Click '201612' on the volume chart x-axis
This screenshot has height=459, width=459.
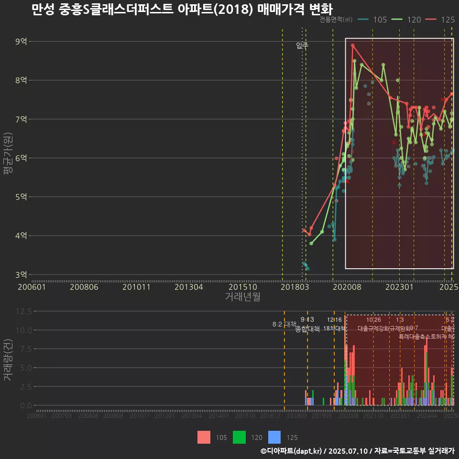(x=270, y=415)
